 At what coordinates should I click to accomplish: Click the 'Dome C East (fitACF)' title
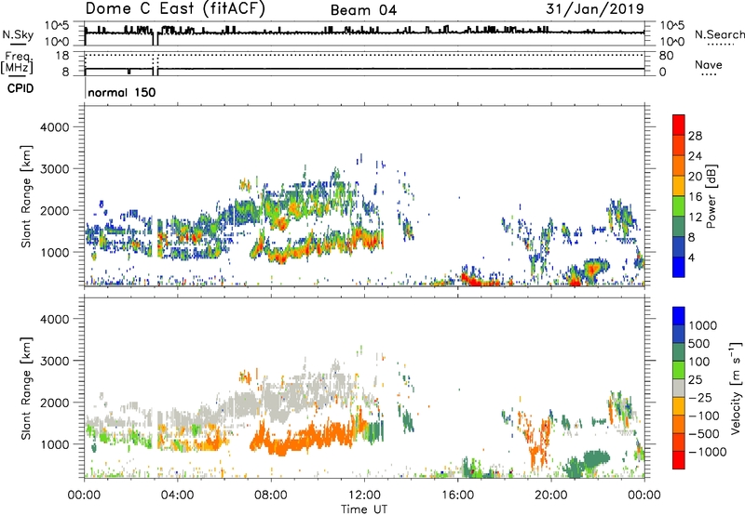click(x=175, y=9)
